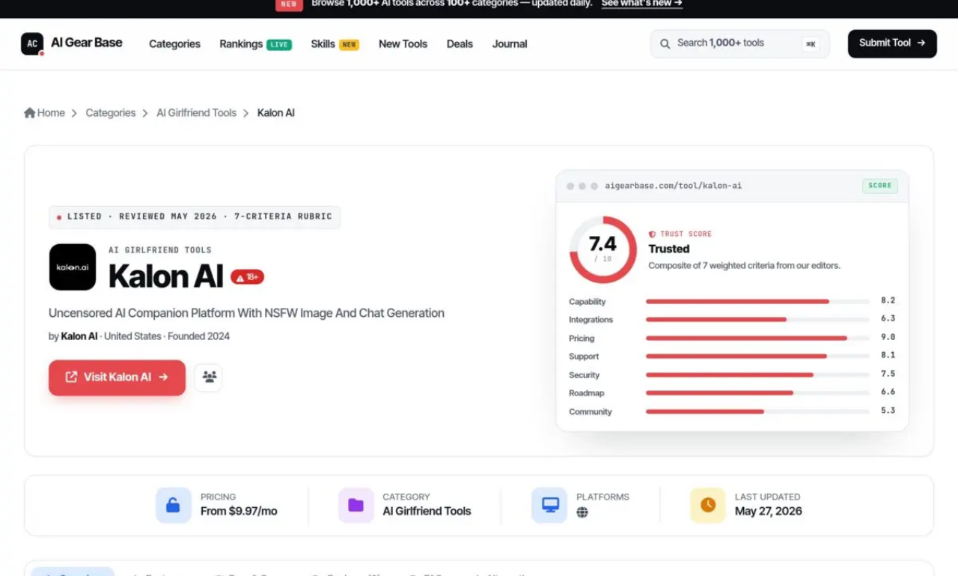Click the 'Trusted' rating label

coord(669,249)
